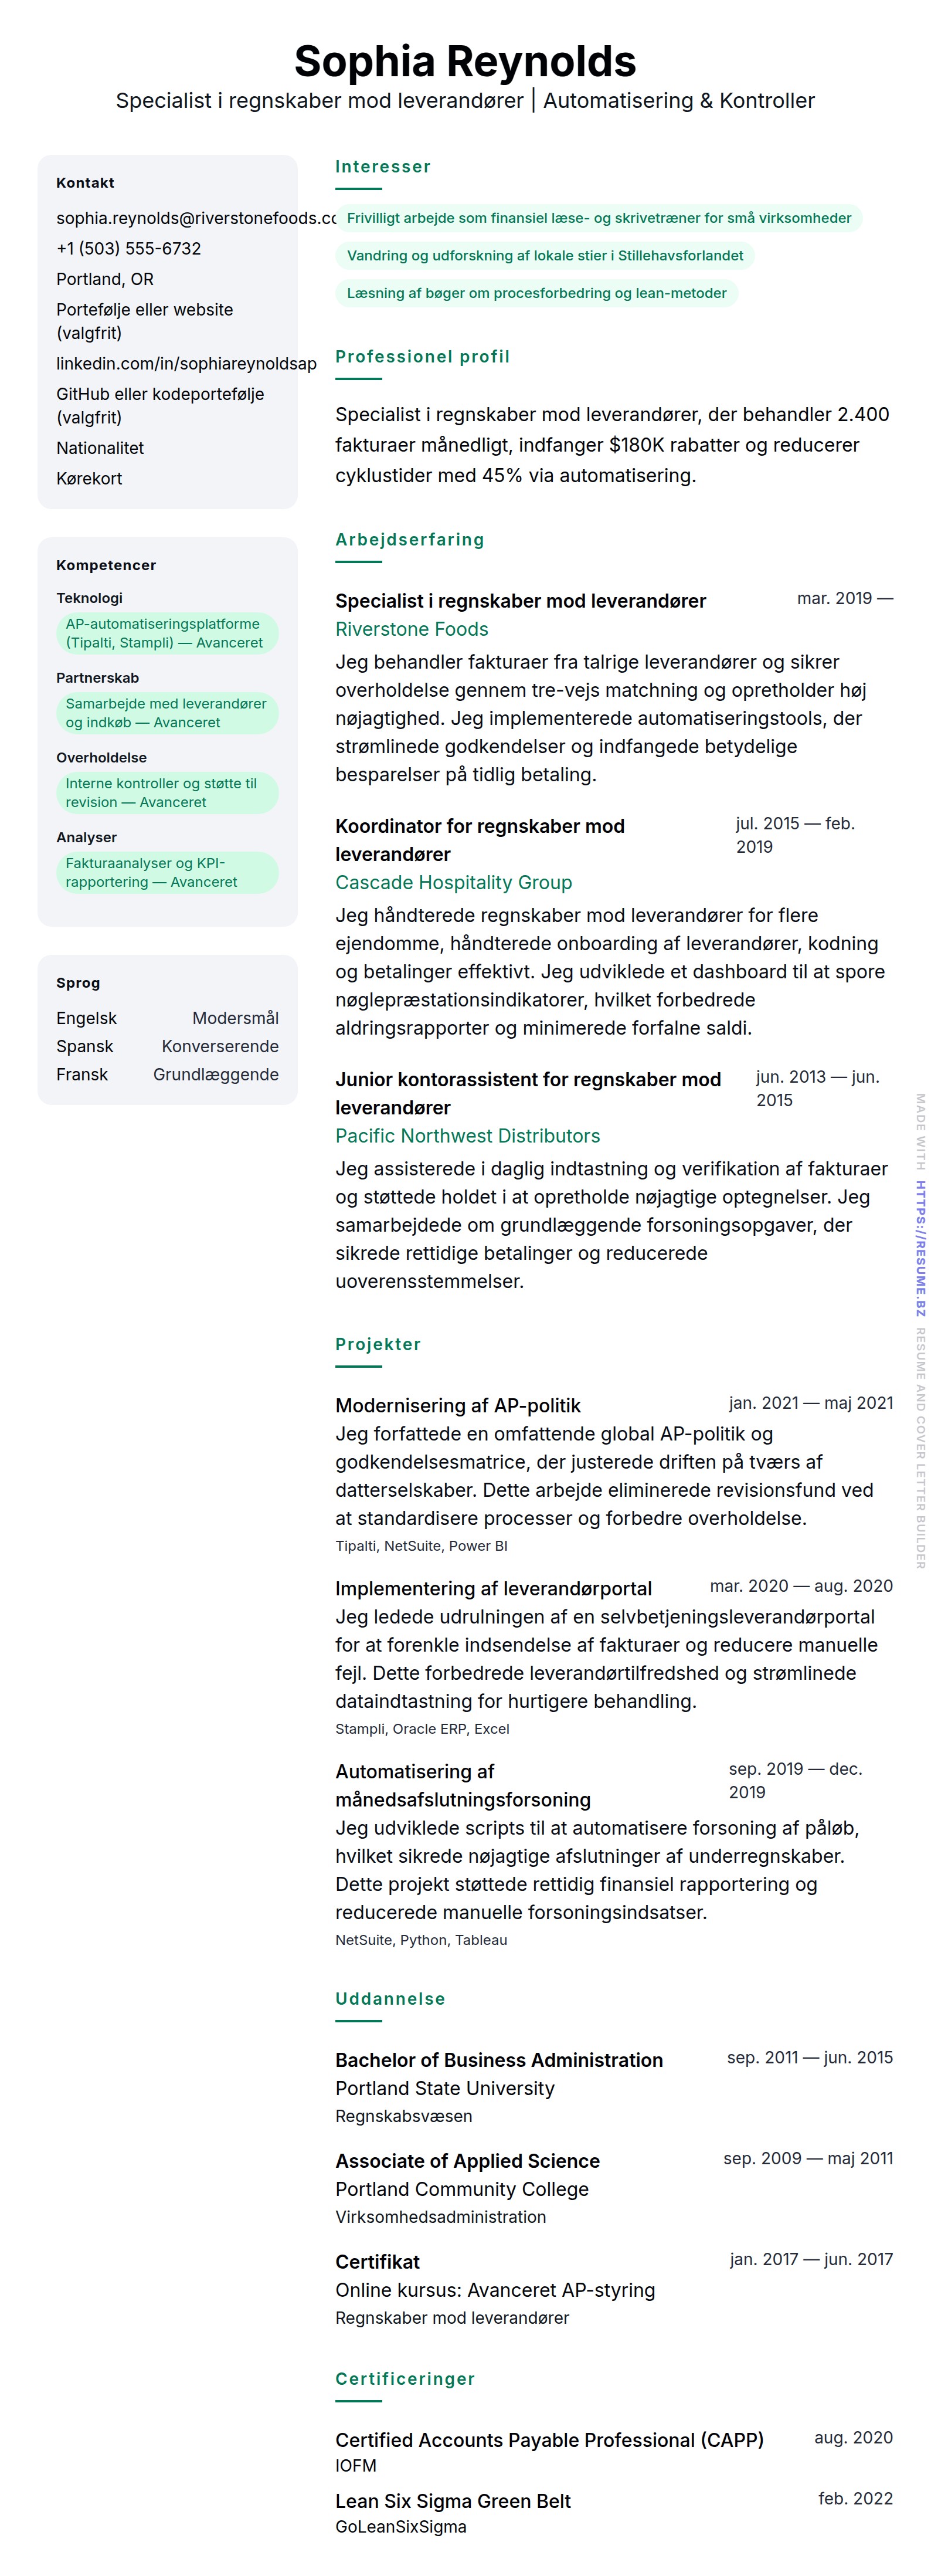Click the Lean Six Sigma Green Belt entry
This screenshot has width=931, height=2576.
[452, 2501]
